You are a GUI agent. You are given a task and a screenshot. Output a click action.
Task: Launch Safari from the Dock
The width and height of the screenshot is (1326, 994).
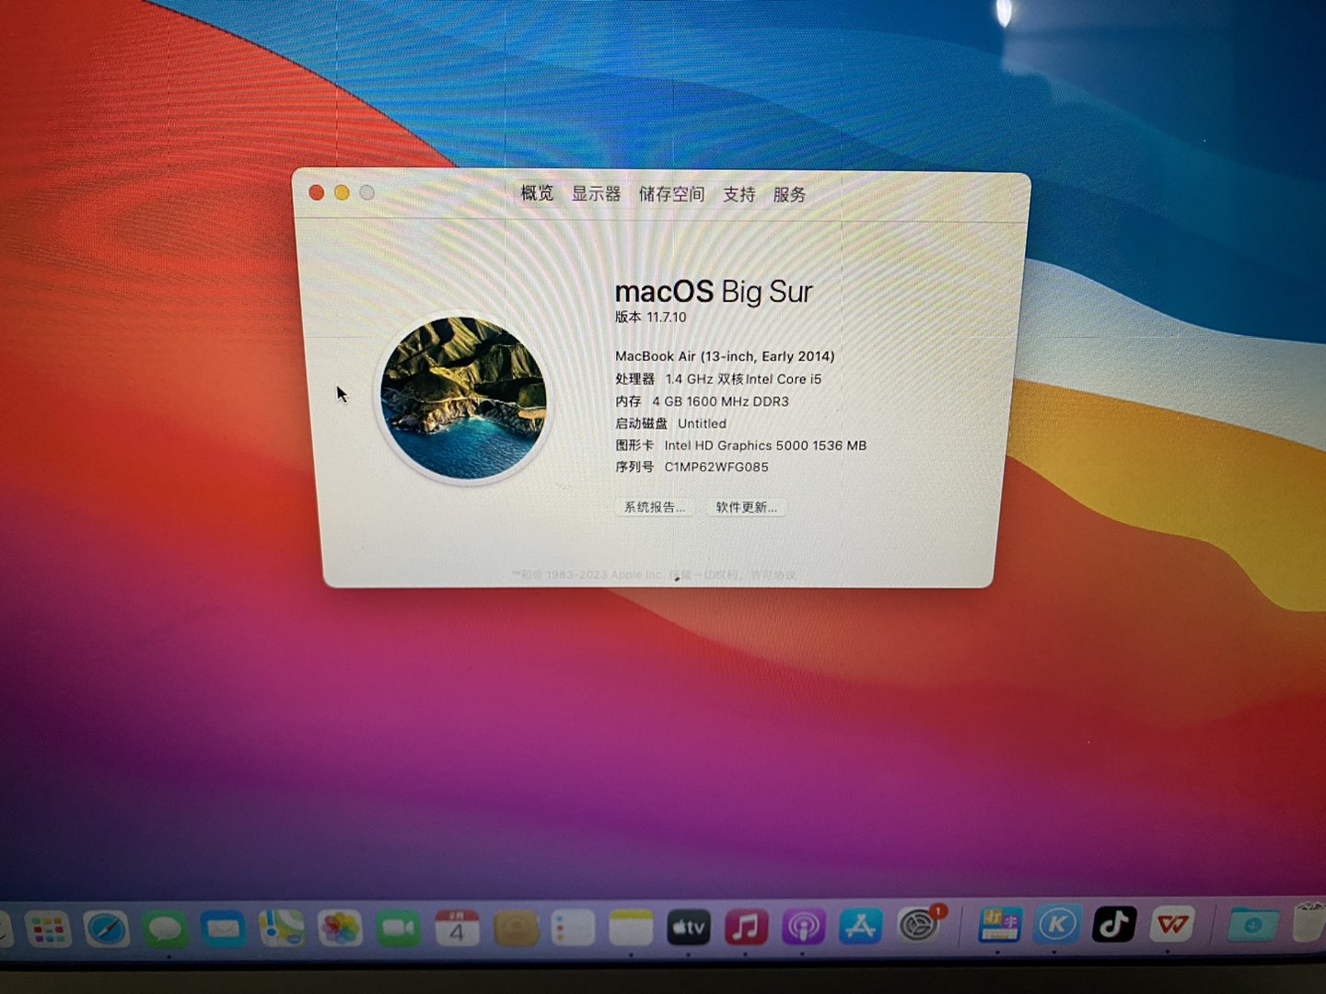point(106,929)
